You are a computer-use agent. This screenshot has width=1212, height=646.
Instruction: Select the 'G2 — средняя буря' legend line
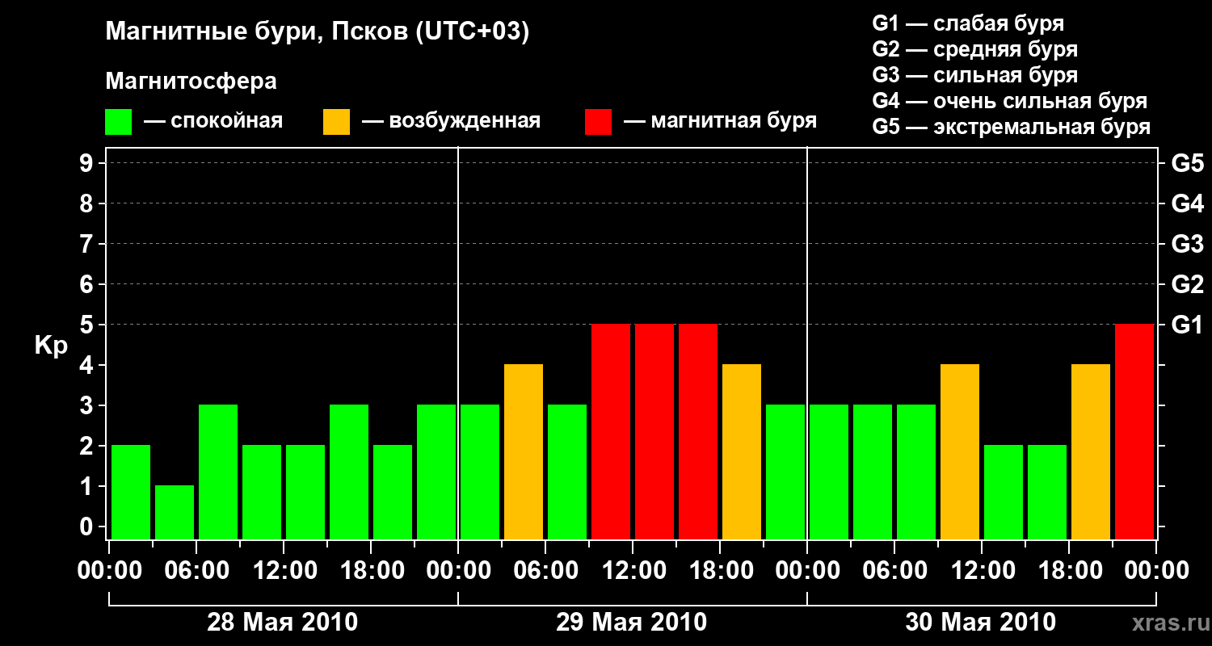click(x=974, y=49)
